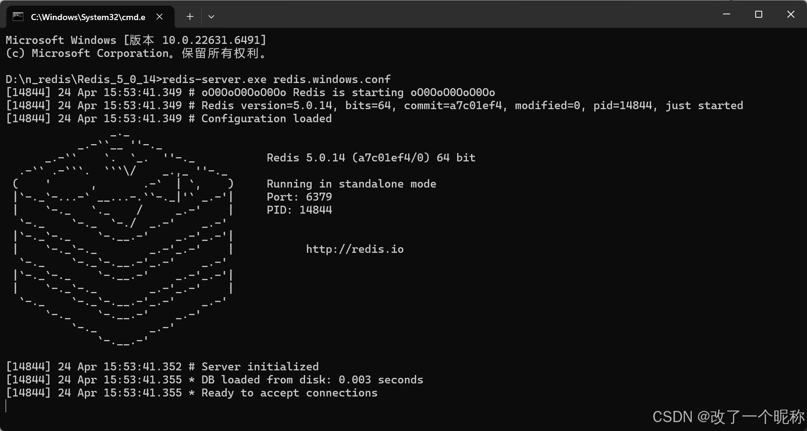Screen dimensions: 807x431
Task: Click the 'Server initialized' log line
Action: coord(162,367)
